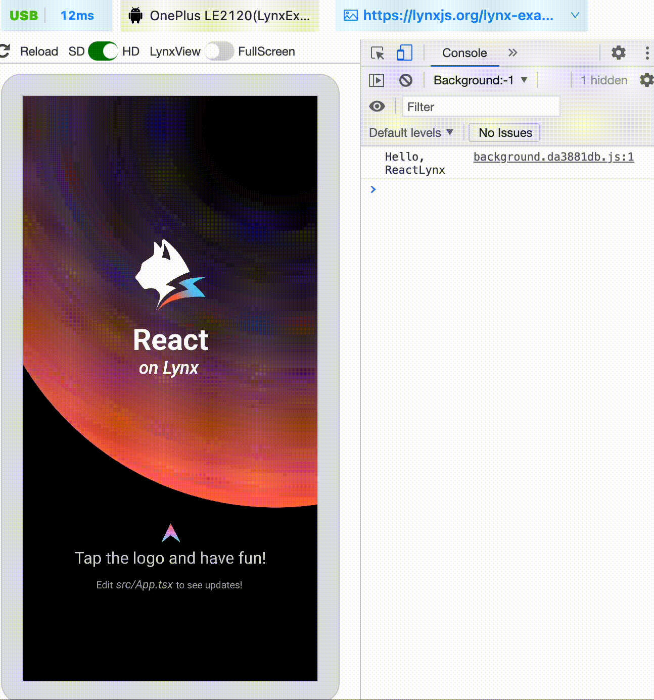Open the Default levels dropdown
The height and width of the screenshot is (700, 654).
pyautogui.click(x=411, y=133)
